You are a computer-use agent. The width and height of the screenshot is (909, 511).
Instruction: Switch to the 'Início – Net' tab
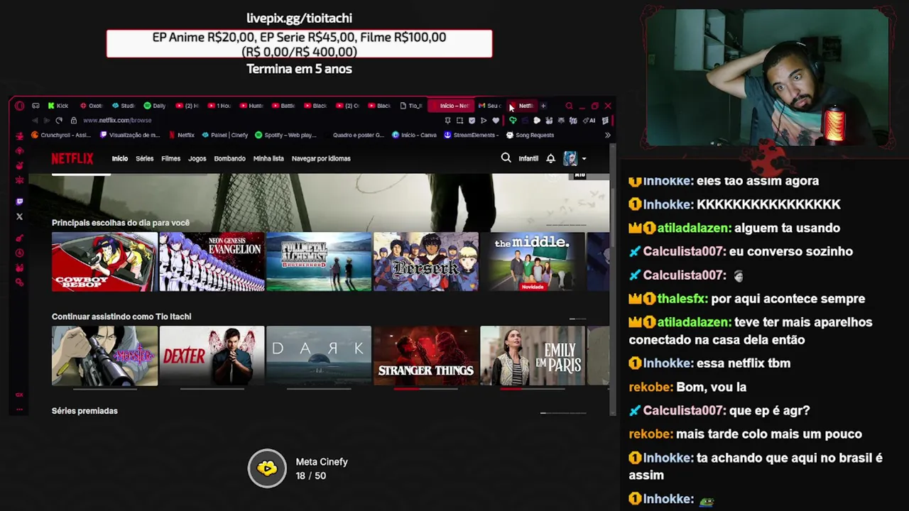tap(452, 106)
